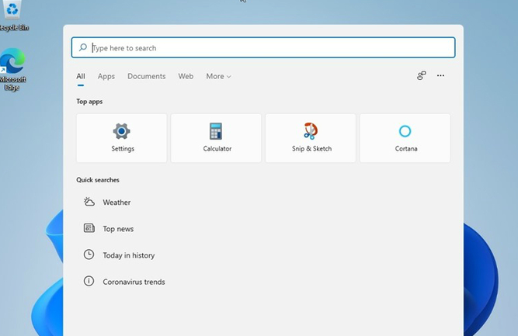Select the Recycle Bin desktop icon
The width and height of the screenshot is (518, 336).
pyautogui.click(x=13, y=16)
